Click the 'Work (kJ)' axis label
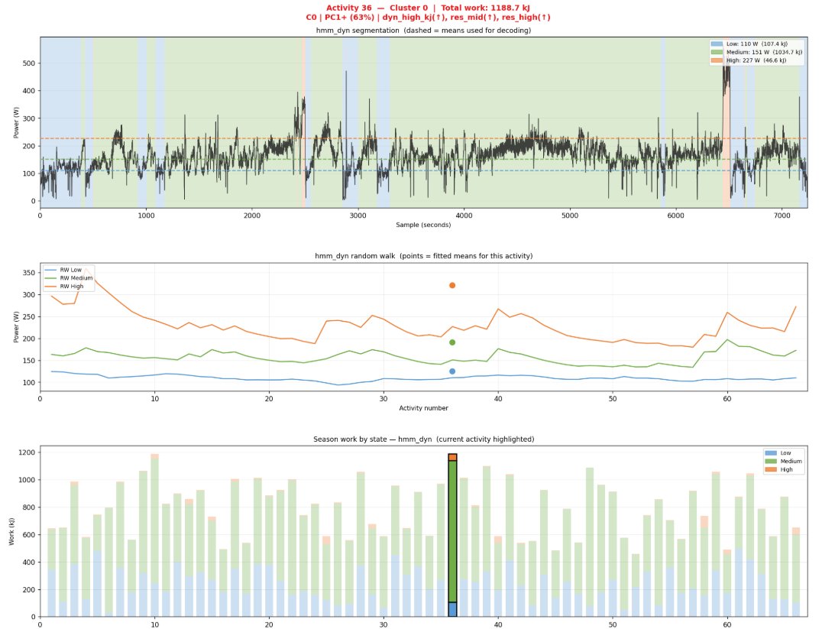822x629 pixels. [11, 531]
